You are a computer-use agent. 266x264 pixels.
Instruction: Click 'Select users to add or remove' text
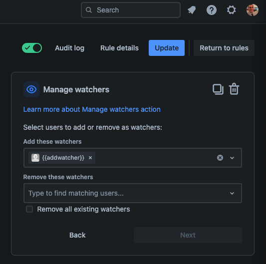click(x=92, y=127)
